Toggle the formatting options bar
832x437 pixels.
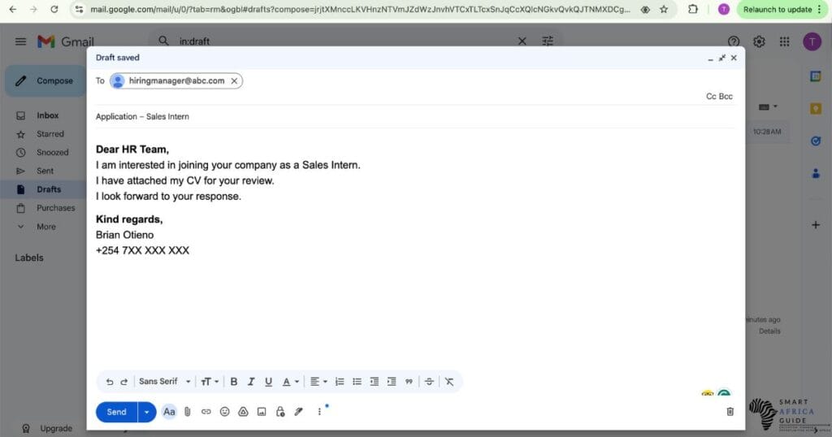(169, 412)
